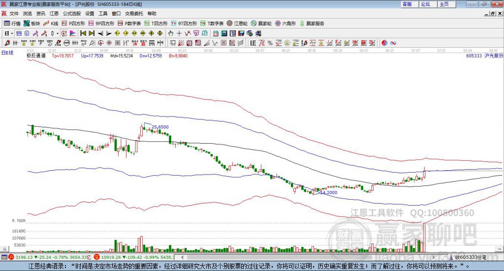This screenshot has height=271, width=504.
Task: Open the 六角形 hexagon tool
Action: click(285, 24)
